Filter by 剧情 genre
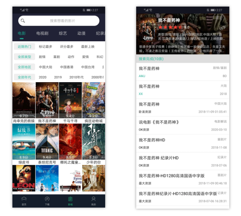Image resolution: width=241 pixels, height=216 pixels. (42, 57)
